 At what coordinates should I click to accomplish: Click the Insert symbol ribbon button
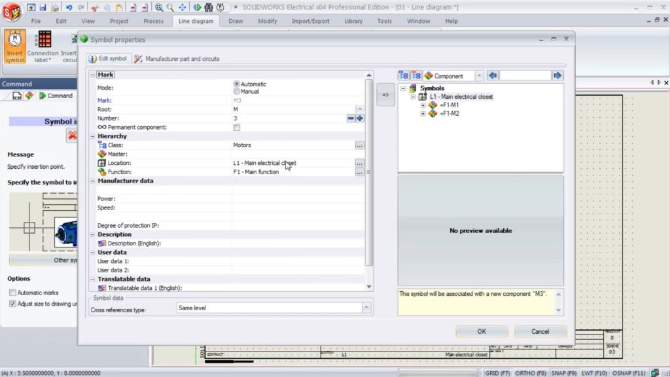click(x=14, y=46)
